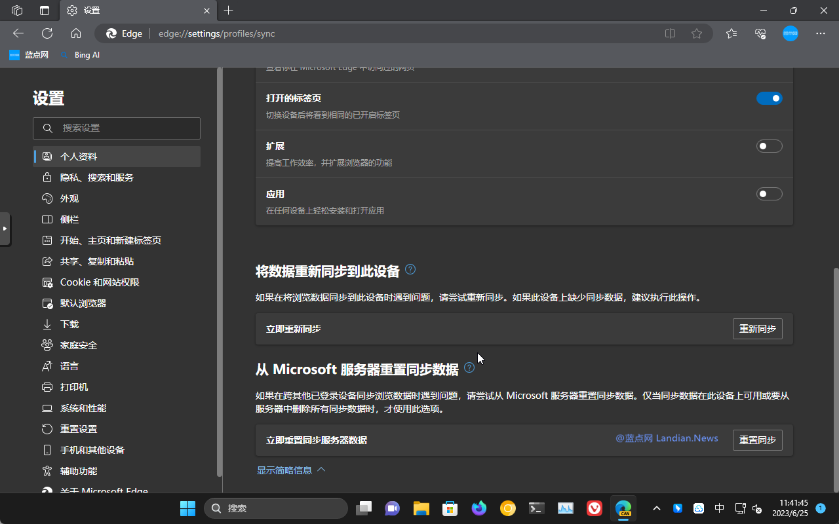Launch Vivaldi from the taskbar
The height and width of the screenshot is (524, 839).
594,508
